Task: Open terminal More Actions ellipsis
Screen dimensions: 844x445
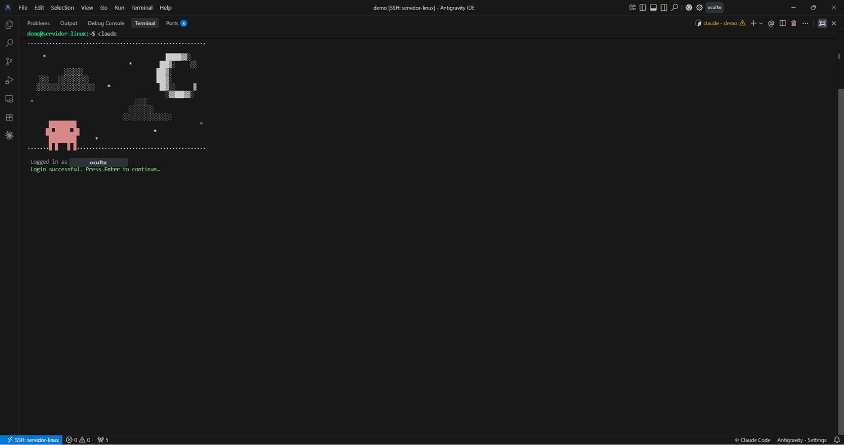Action: pyautogui.click(x=806, y=23)
